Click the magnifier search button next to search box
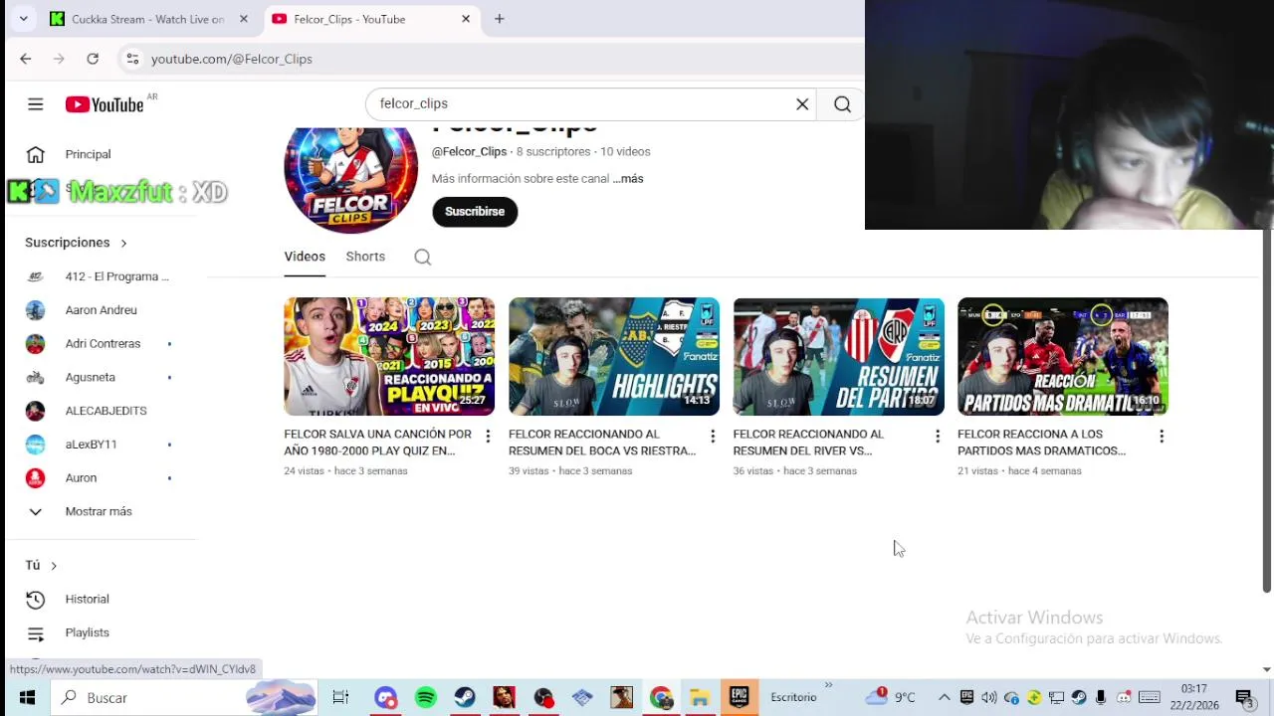Image resolution: width=1274 pixels, height=716 pixels. click(842, 104)
